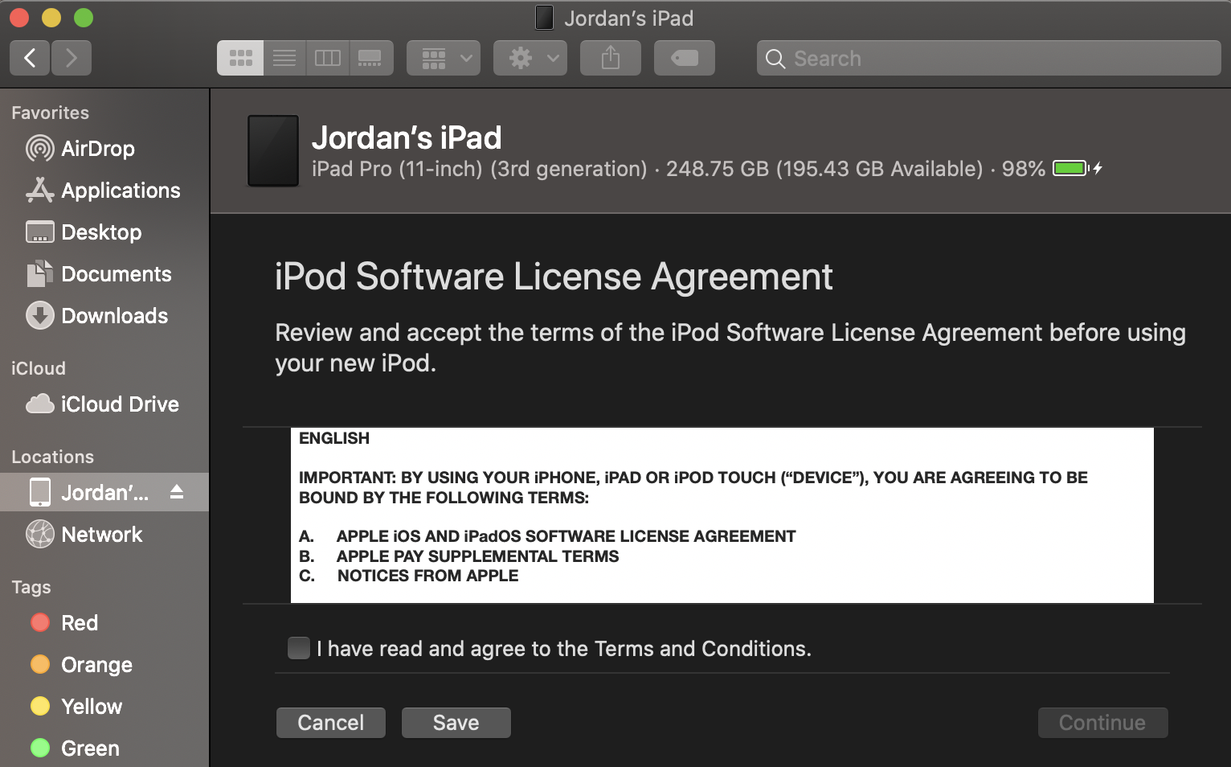Click the iPad device image in header
This screenshot has height=767, width=1231.
pyautogui.click(x=273, y=151)
